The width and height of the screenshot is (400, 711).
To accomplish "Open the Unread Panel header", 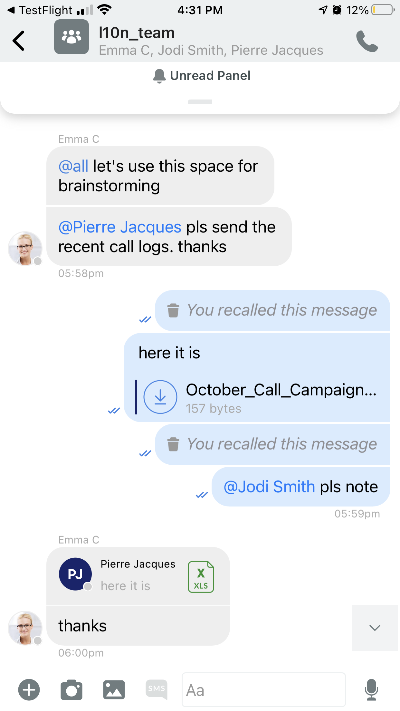I will 202,76.
